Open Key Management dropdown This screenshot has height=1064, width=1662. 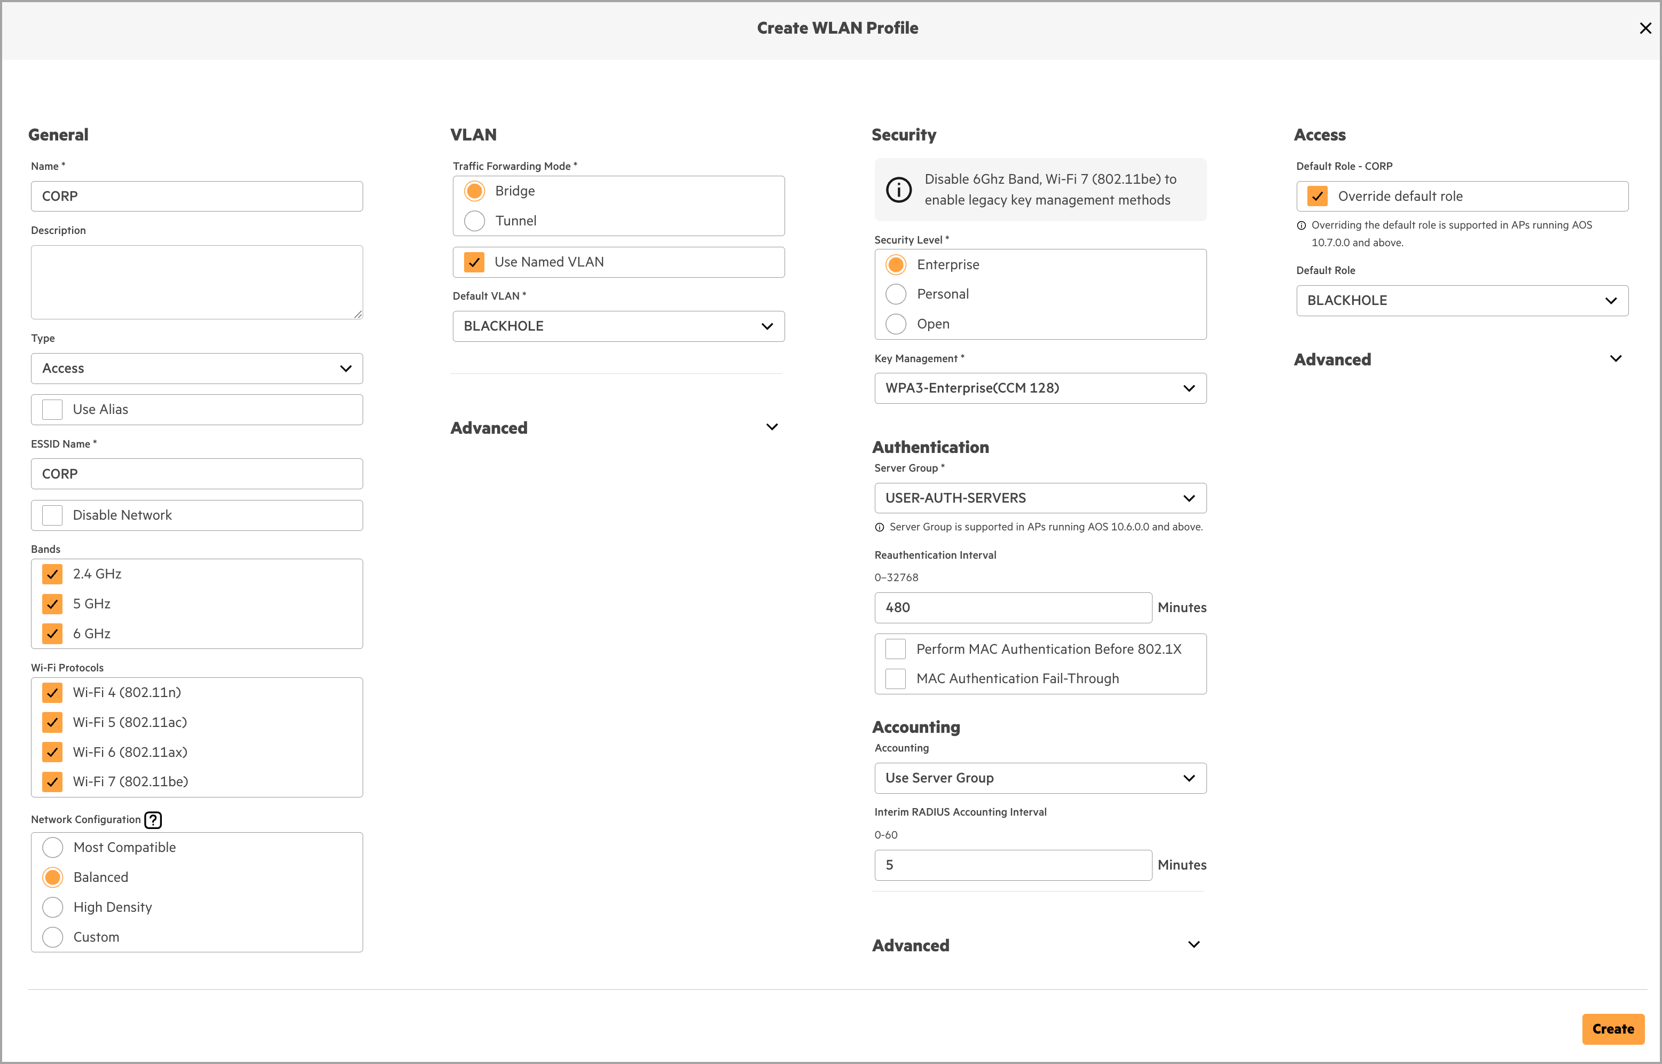point(1040,388)
